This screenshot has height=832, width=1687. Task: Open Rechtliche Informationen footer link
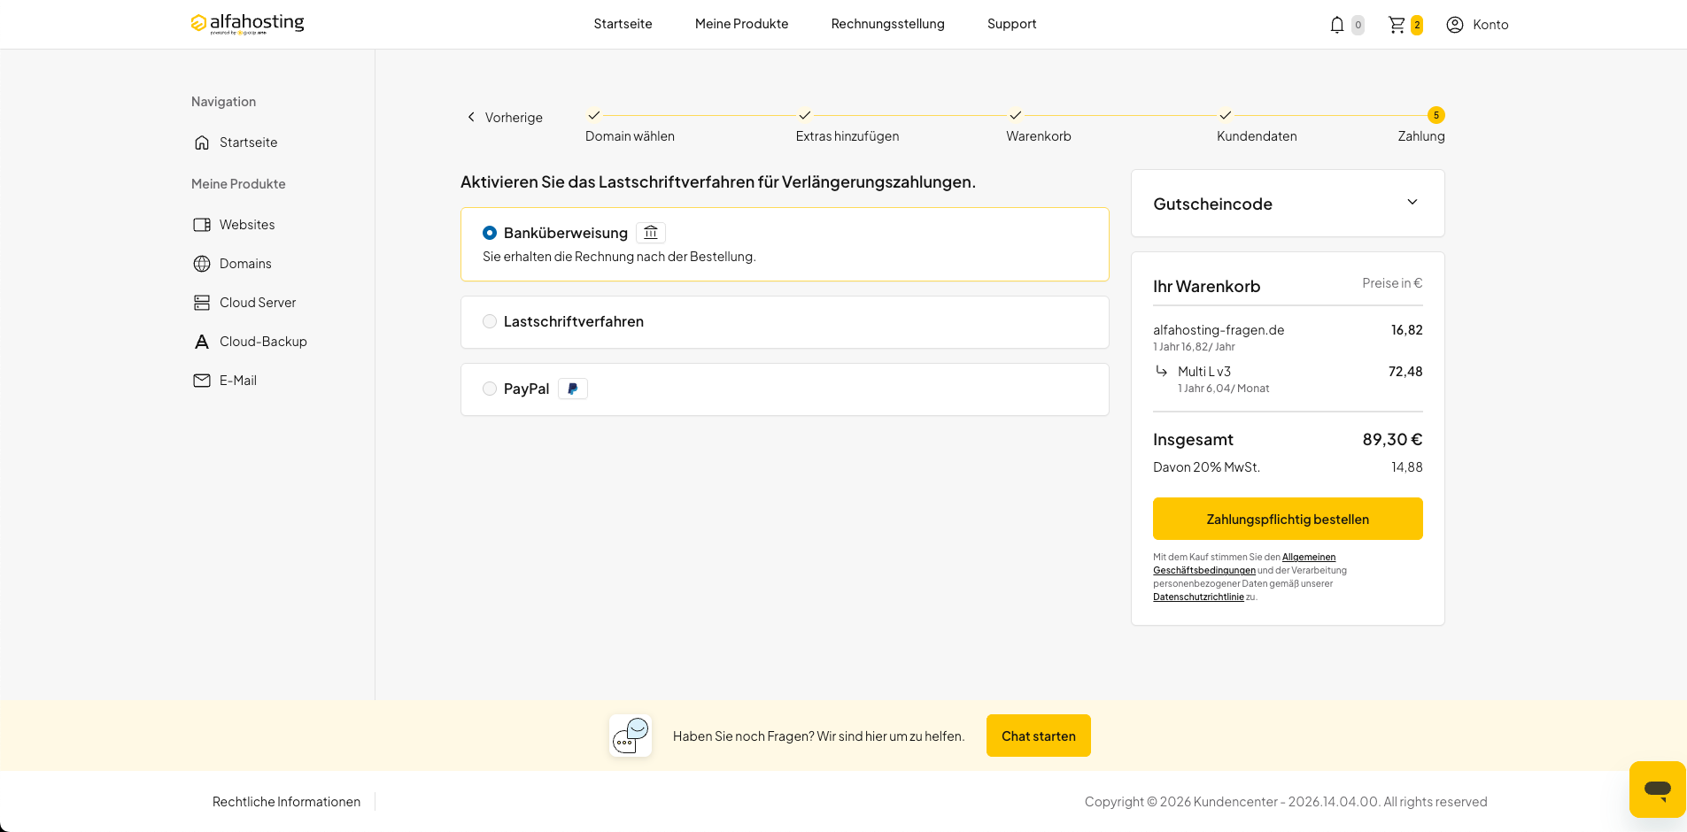286,802
